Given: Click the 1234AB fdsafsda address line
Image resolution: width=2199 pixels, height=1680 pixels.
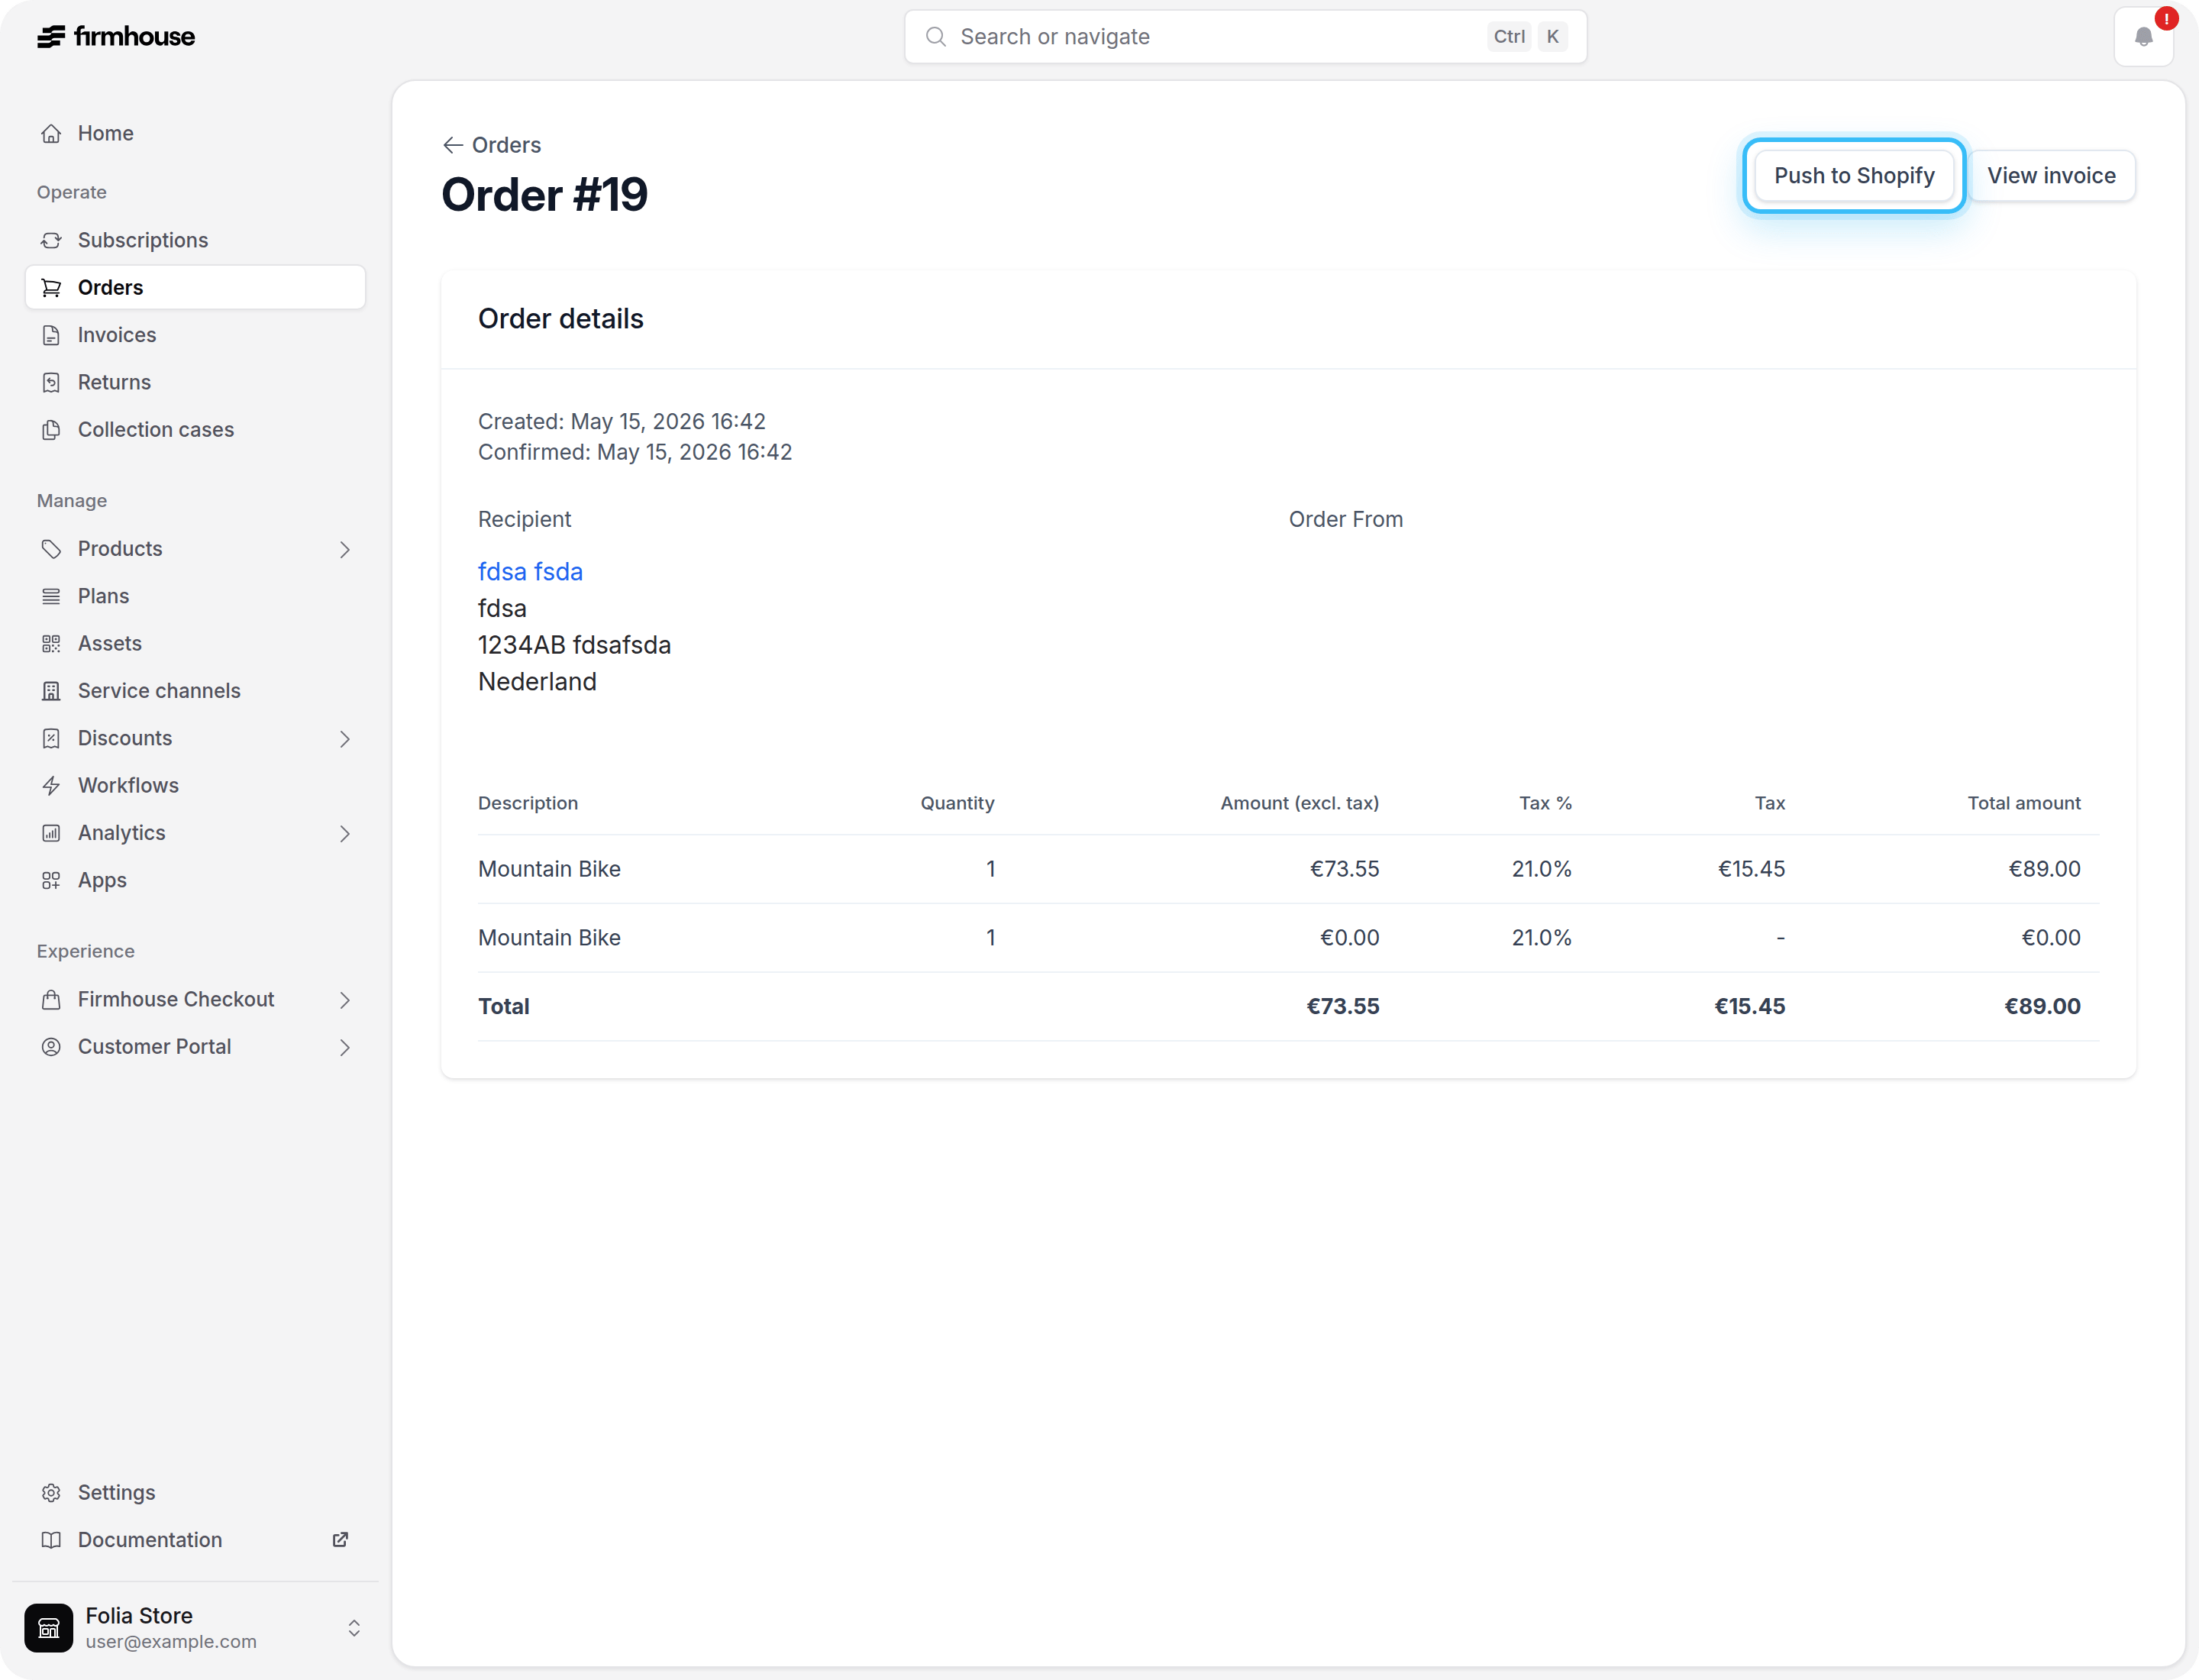Looking at the screenshot, I should pyautogui.click(x=574, y=645).
